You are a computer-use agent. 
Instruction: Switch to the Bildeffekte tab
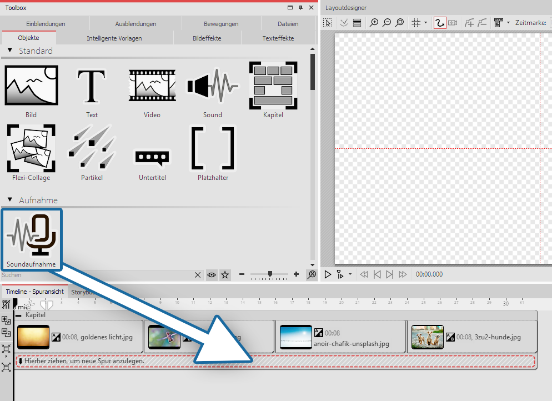207,38
